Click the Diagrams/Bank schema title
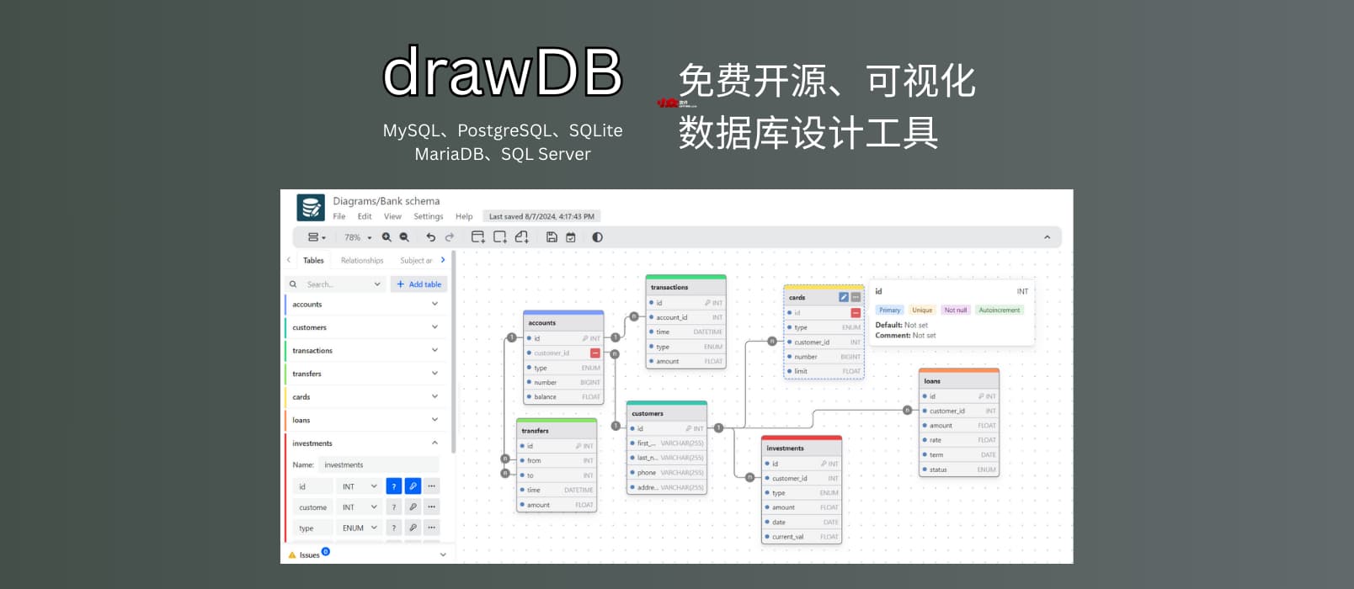This screenshot has width=1354, height=589. (386, 201)
